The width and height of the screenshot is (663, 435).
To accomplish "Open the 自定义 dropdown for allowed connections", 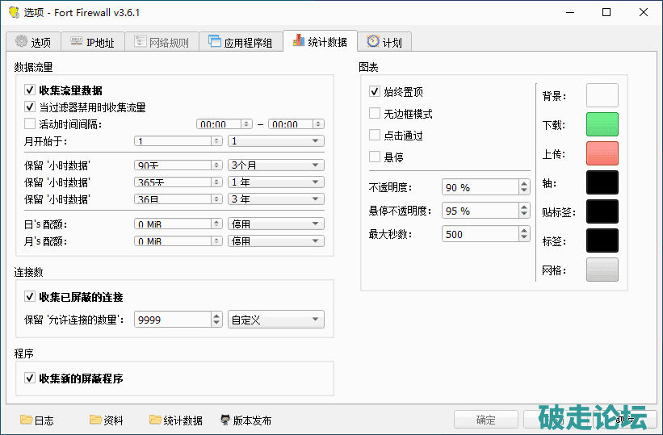I will coord(275,320).
